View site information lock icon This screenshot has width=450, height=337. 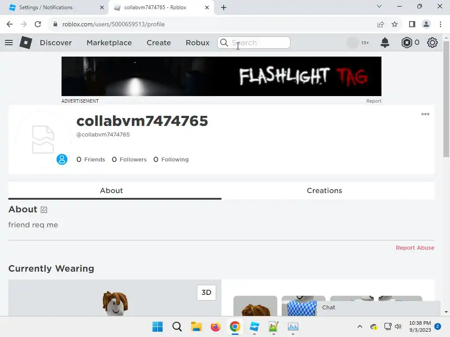55,25
